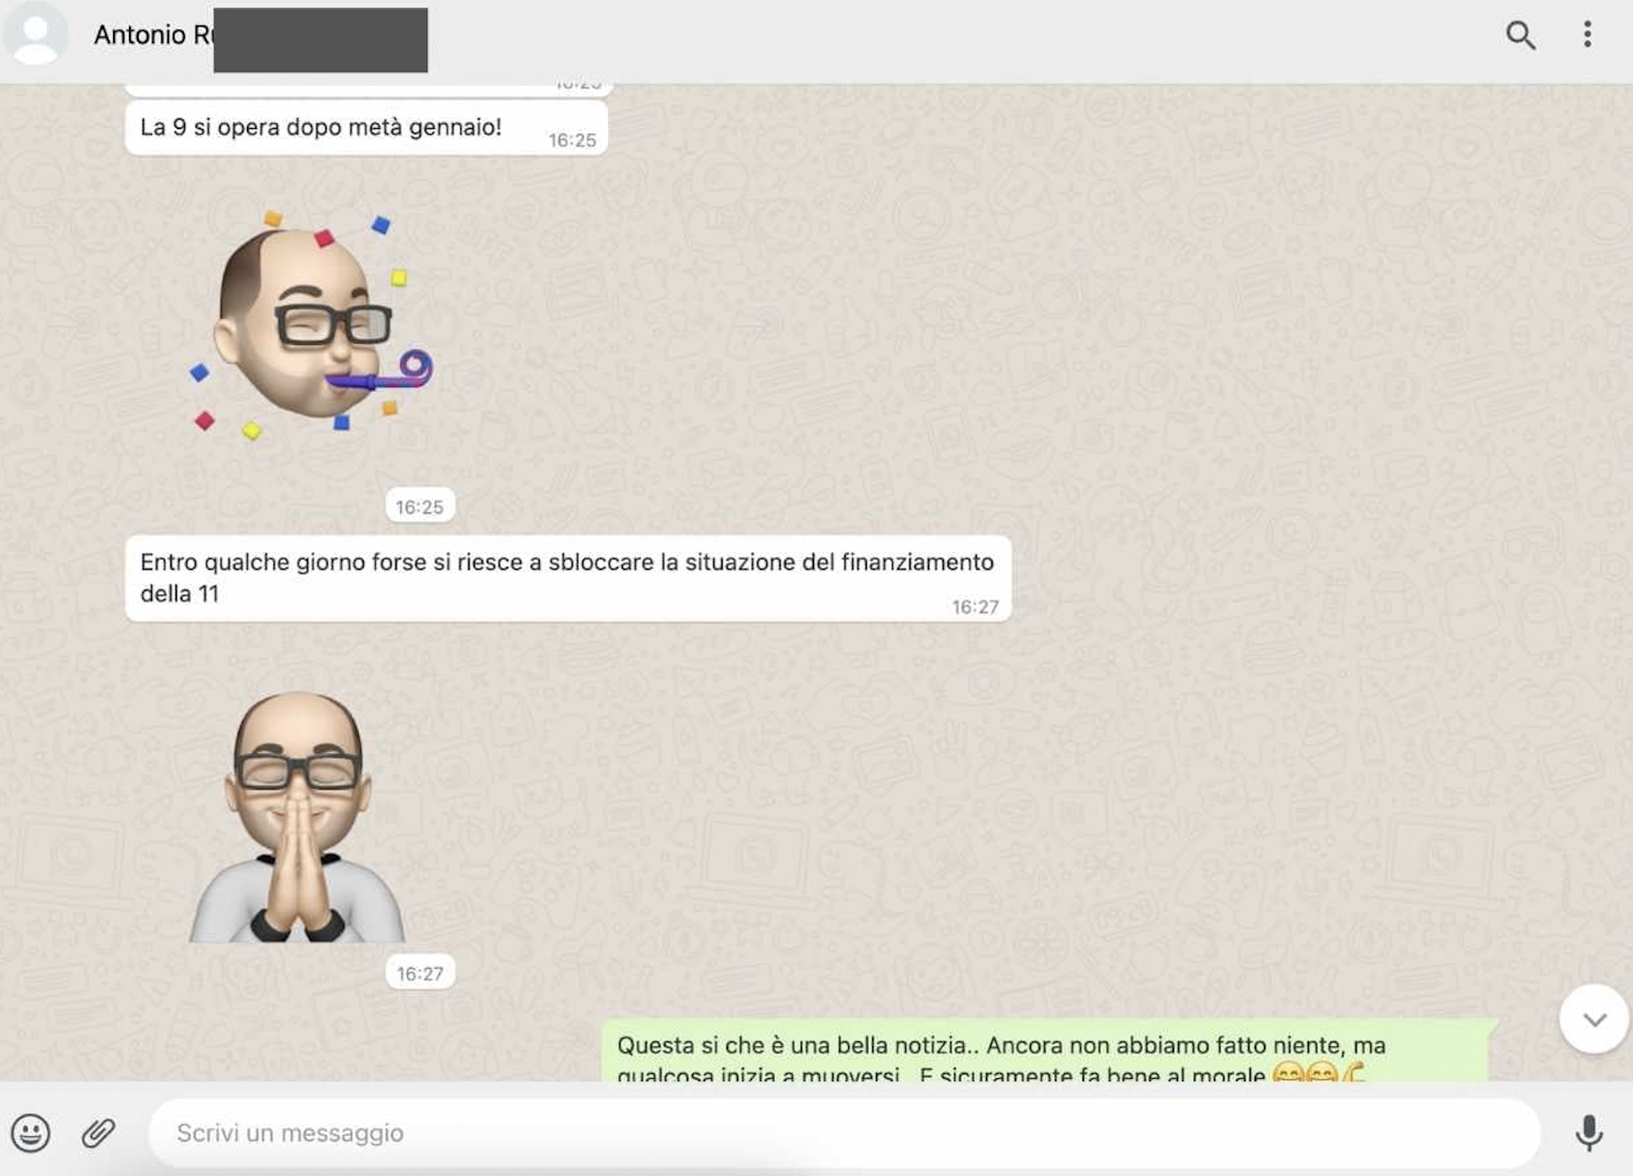Screen dimensions: 1633x1176
Task: Click the search magnifier icon in header
Action: pyautogui.click(x=1520, y=35)
